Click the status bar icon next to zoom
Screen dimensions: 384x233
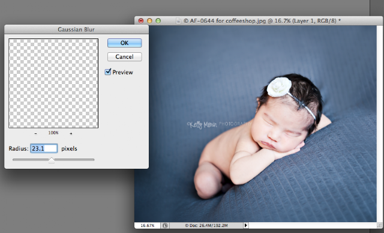click(x=165, y=225)
